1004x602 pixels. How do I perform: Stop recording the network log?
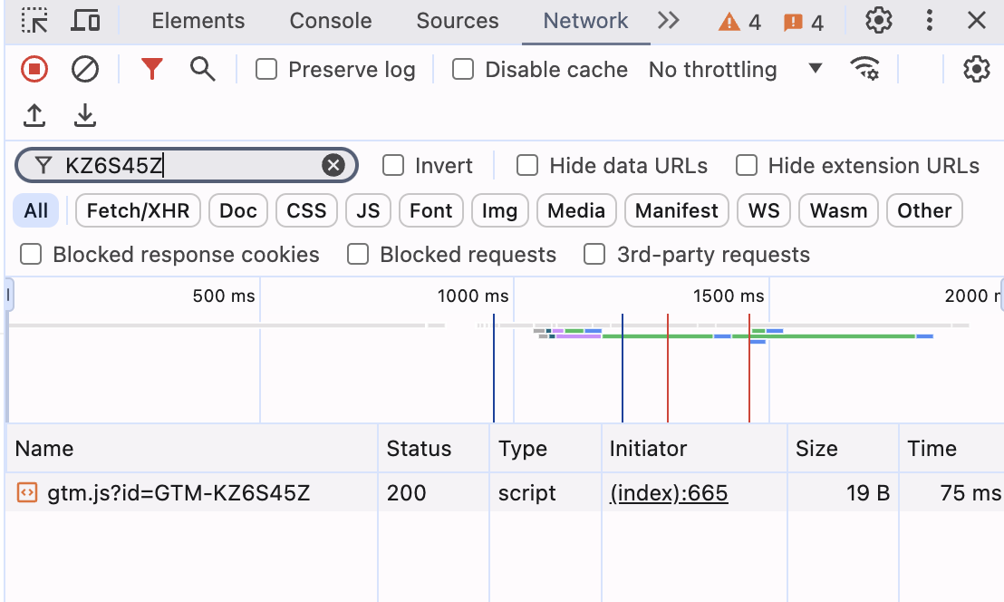coord(34,69)
